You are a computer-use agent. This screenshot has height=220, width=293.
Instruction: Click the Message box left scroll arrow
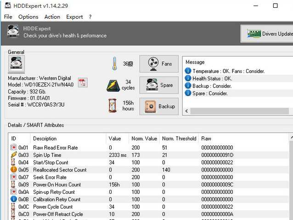pos(186,111)
